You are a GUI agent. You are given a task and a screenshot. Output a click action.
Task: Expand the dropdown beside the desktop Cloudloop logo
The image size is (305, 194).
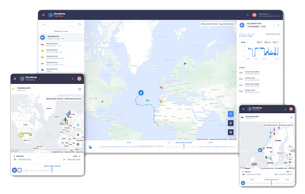click(68, 15)
